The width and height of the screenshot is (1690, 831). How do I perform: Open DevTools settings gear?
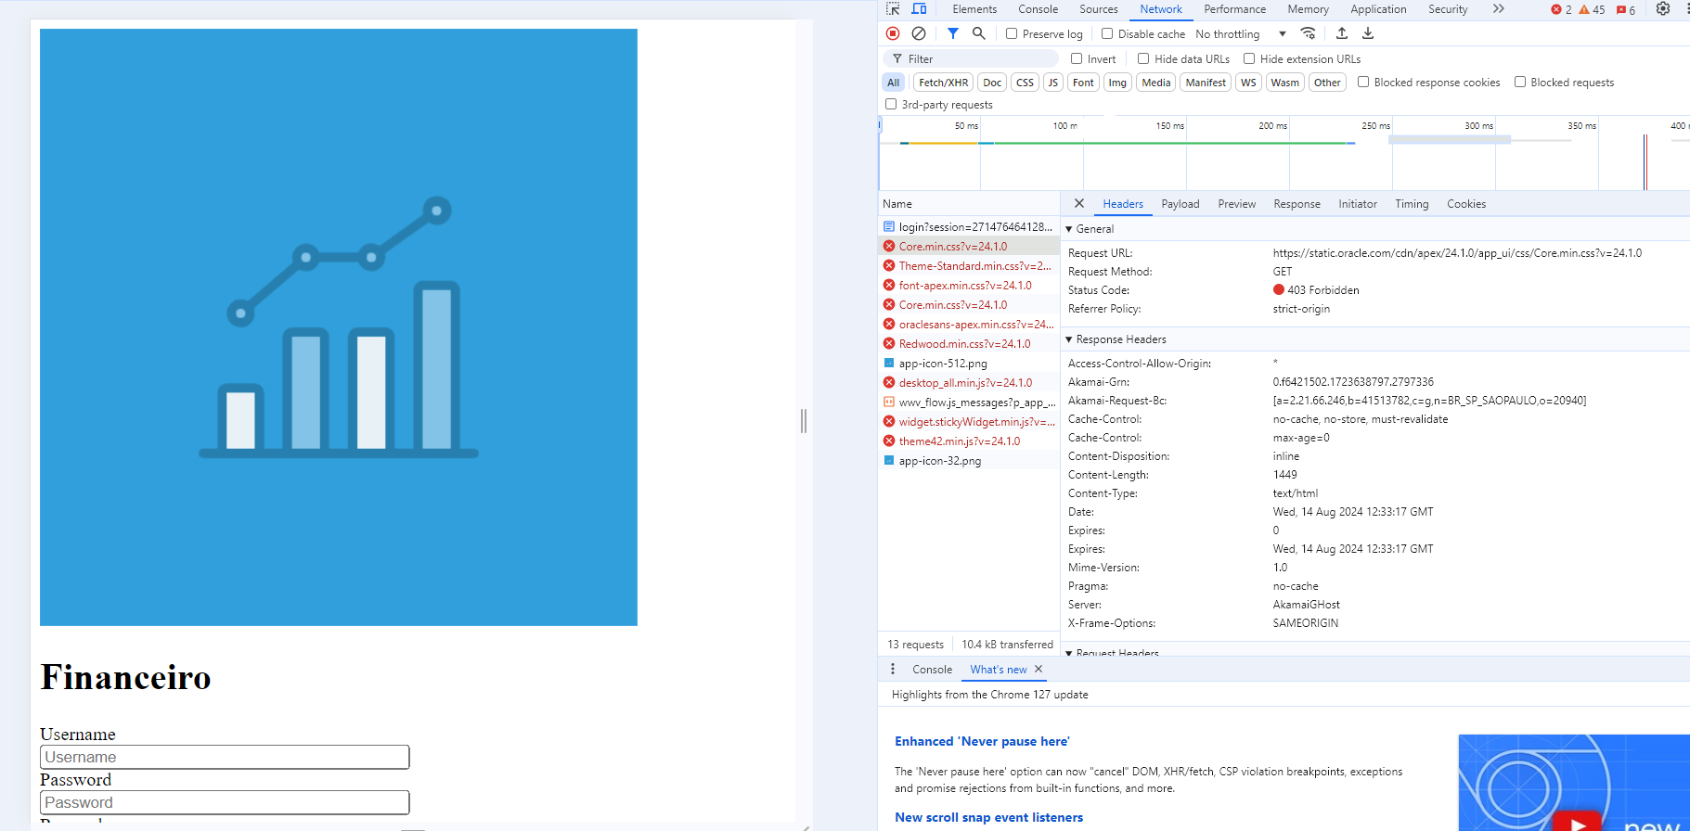tap(1663, 9)
